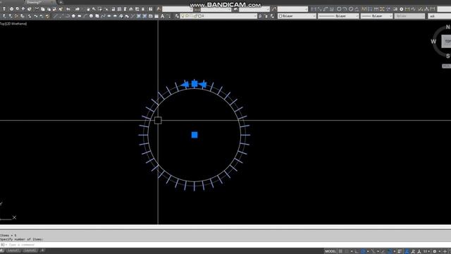Image resolution: width=451 pixels, height=254 pixels.
Task: Select the Gradient fill tool
Action: (x=144, y=16)
